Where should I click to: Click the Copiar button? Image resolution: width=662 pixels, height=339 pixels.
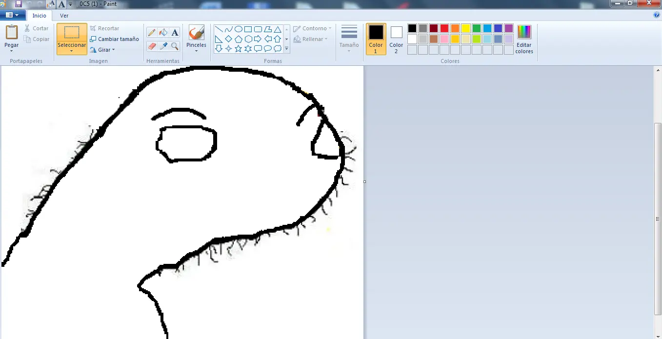[37, 39]
